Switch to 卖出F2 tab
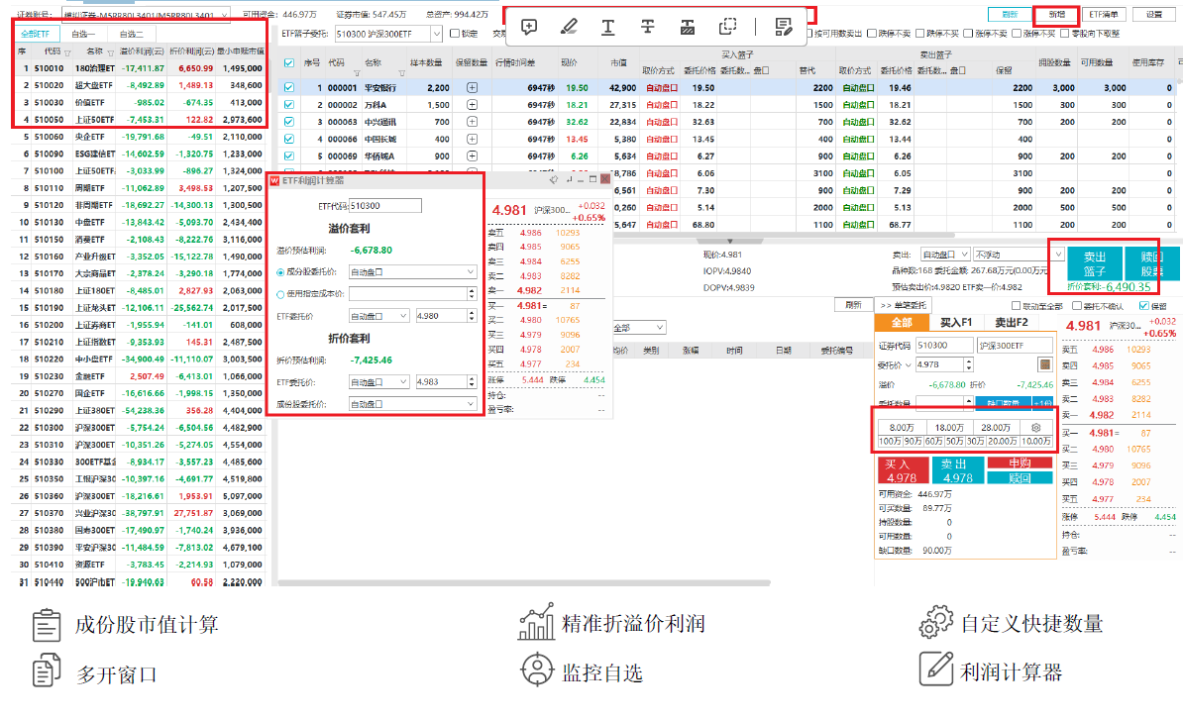Image resolution: width=1183 pixels, height=721 pixels. click(x=1011, y=323)
